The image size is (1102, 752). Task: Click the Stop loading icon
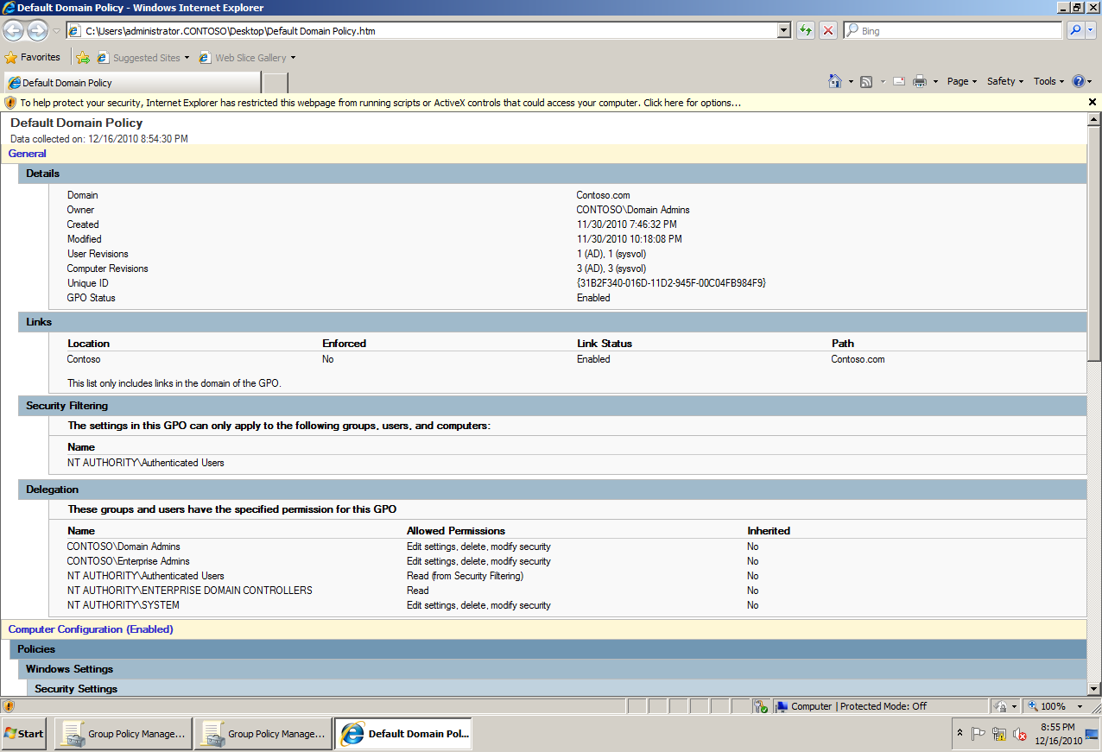(827, 30)
